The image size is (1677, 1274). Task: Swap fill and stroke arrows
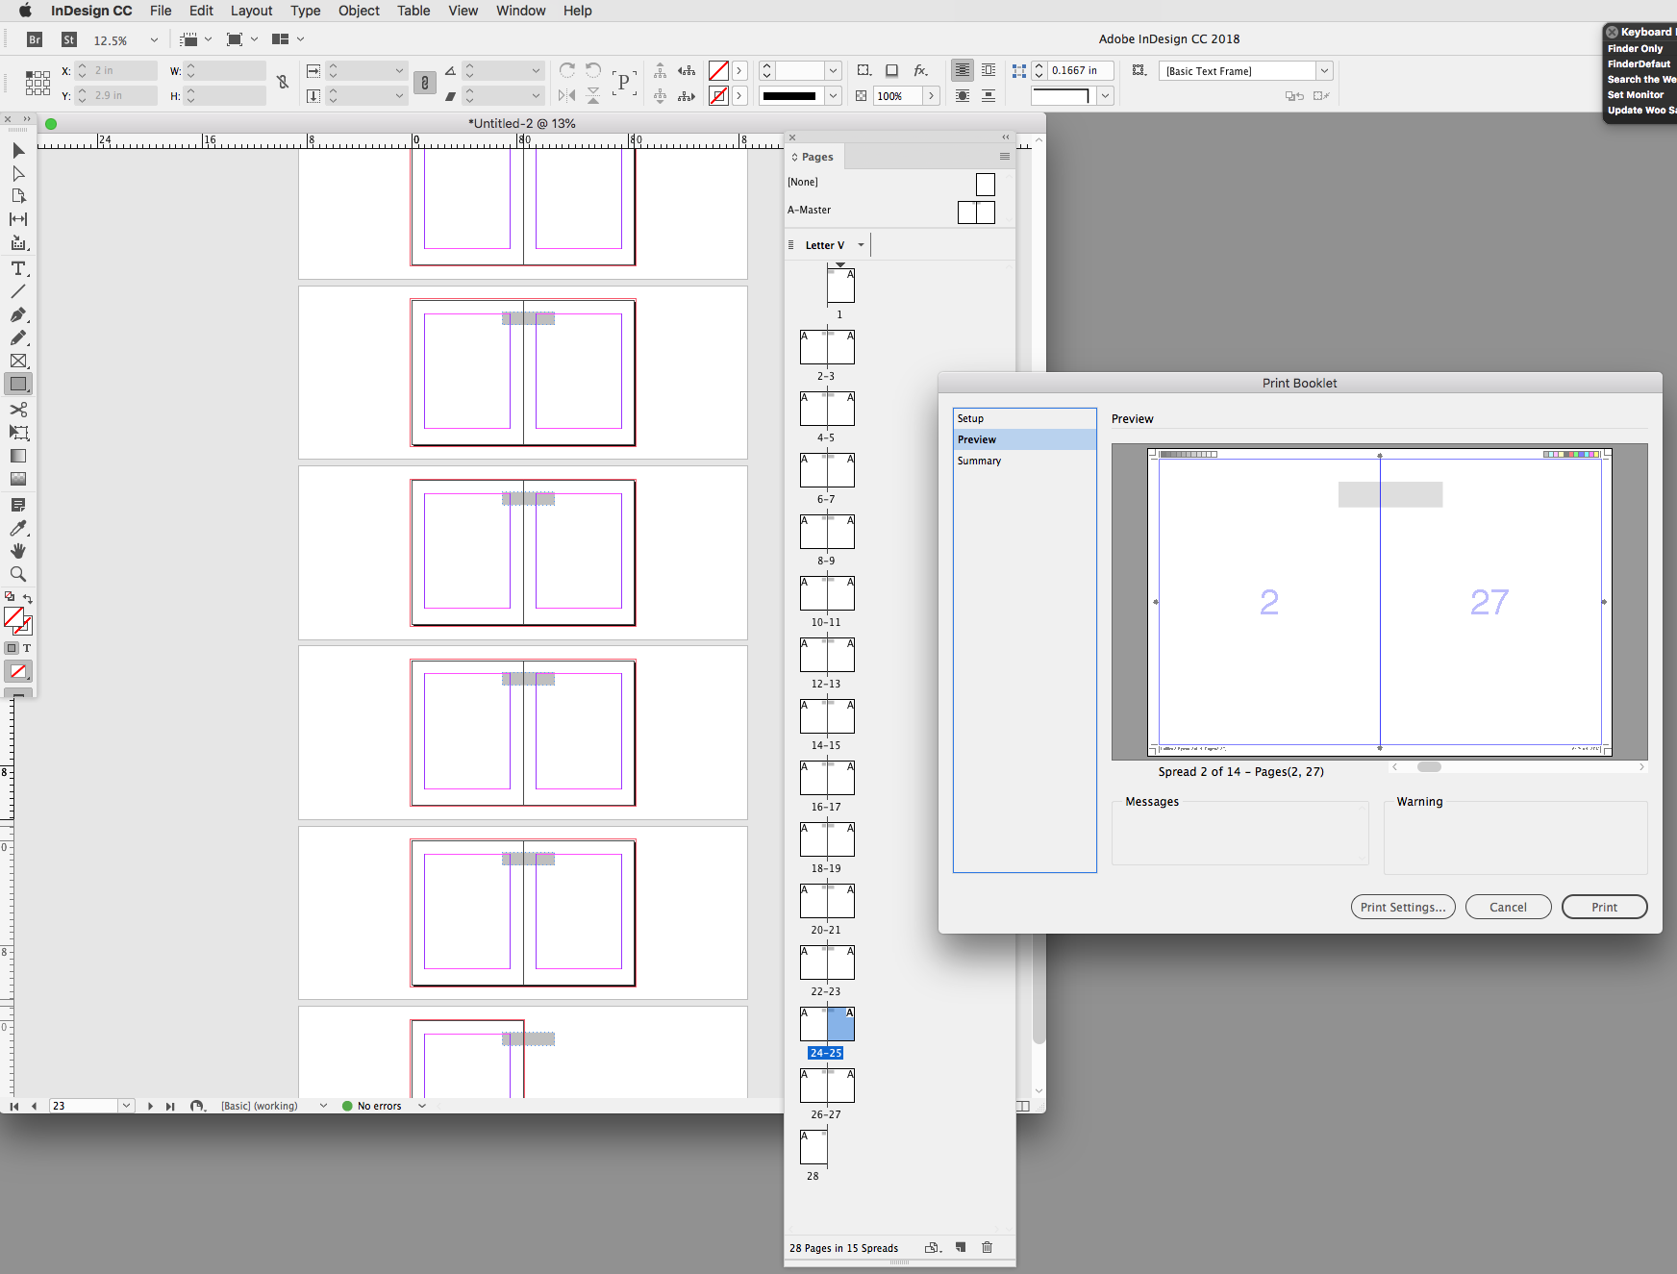click(x=28, y=597)
